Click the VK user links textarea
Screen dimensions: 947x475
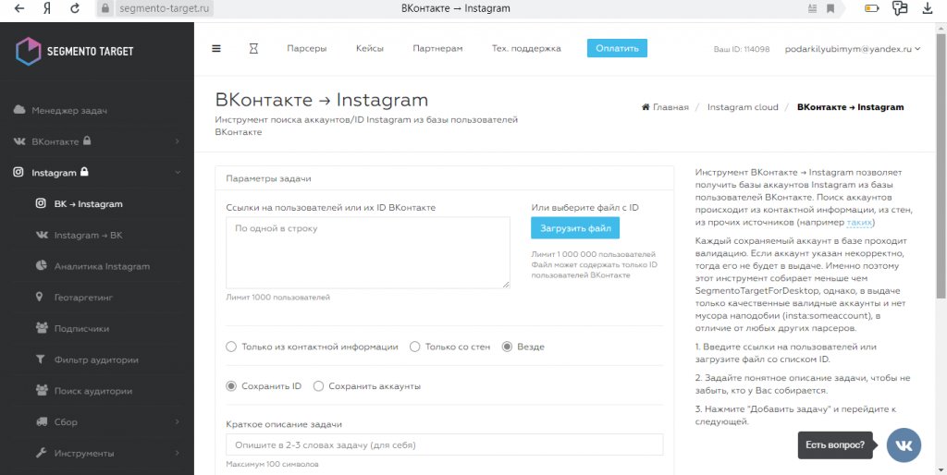click(x=368, y=252)
